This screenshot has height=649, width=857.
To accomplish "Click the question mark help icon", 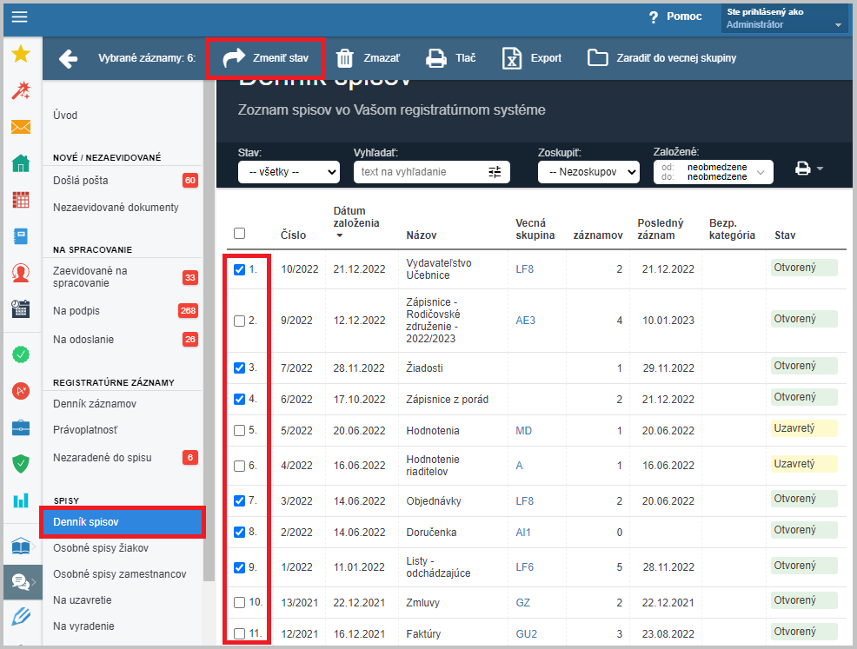I will 653,17.
